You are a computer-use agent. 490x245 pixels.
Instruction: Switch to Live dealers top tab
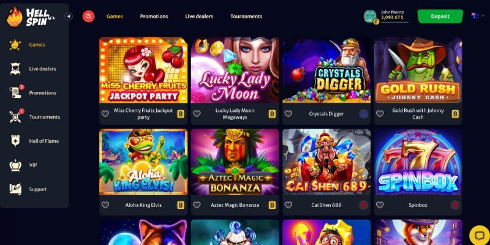click(199, 17)
